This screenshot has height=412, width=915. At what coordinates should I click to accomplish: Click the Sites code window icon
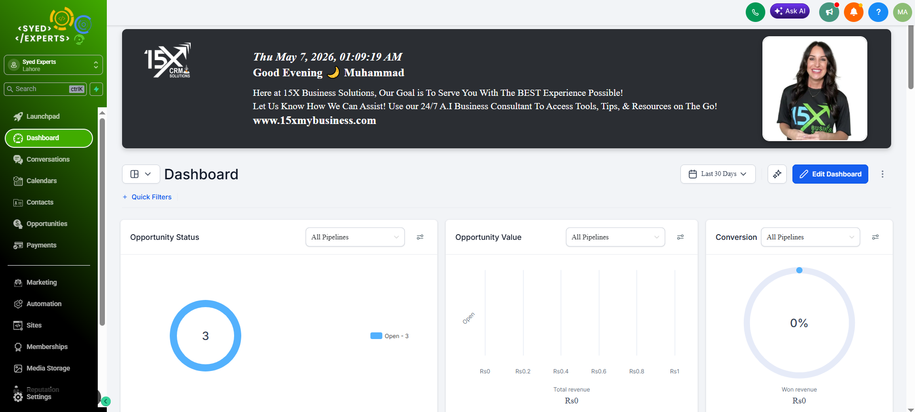(18, 326)
